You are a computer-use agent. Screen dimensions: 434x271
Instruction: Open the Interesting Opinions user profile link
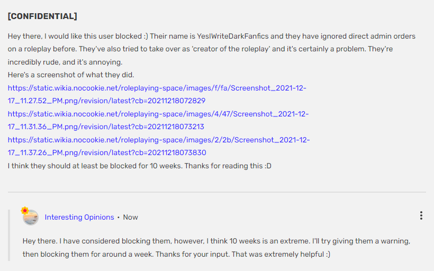coord(79,217)
